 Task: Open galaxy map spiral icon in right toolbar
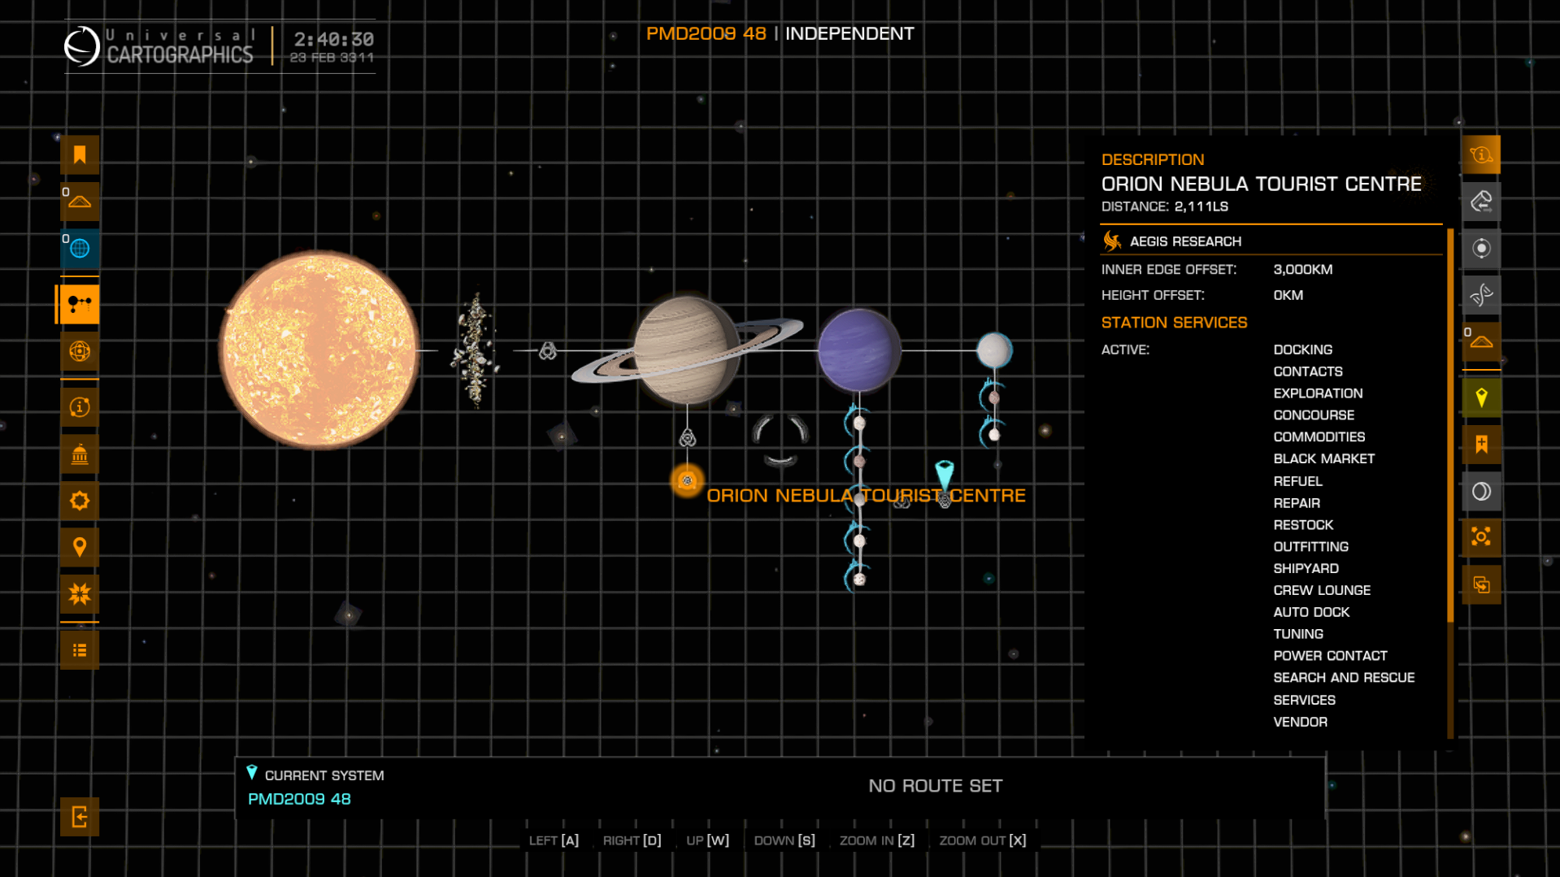point(1481,294)
